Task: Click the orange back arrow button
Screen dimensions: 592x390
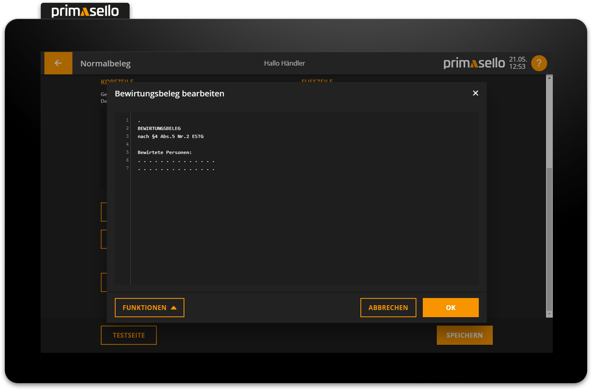Action: point(58,63)
